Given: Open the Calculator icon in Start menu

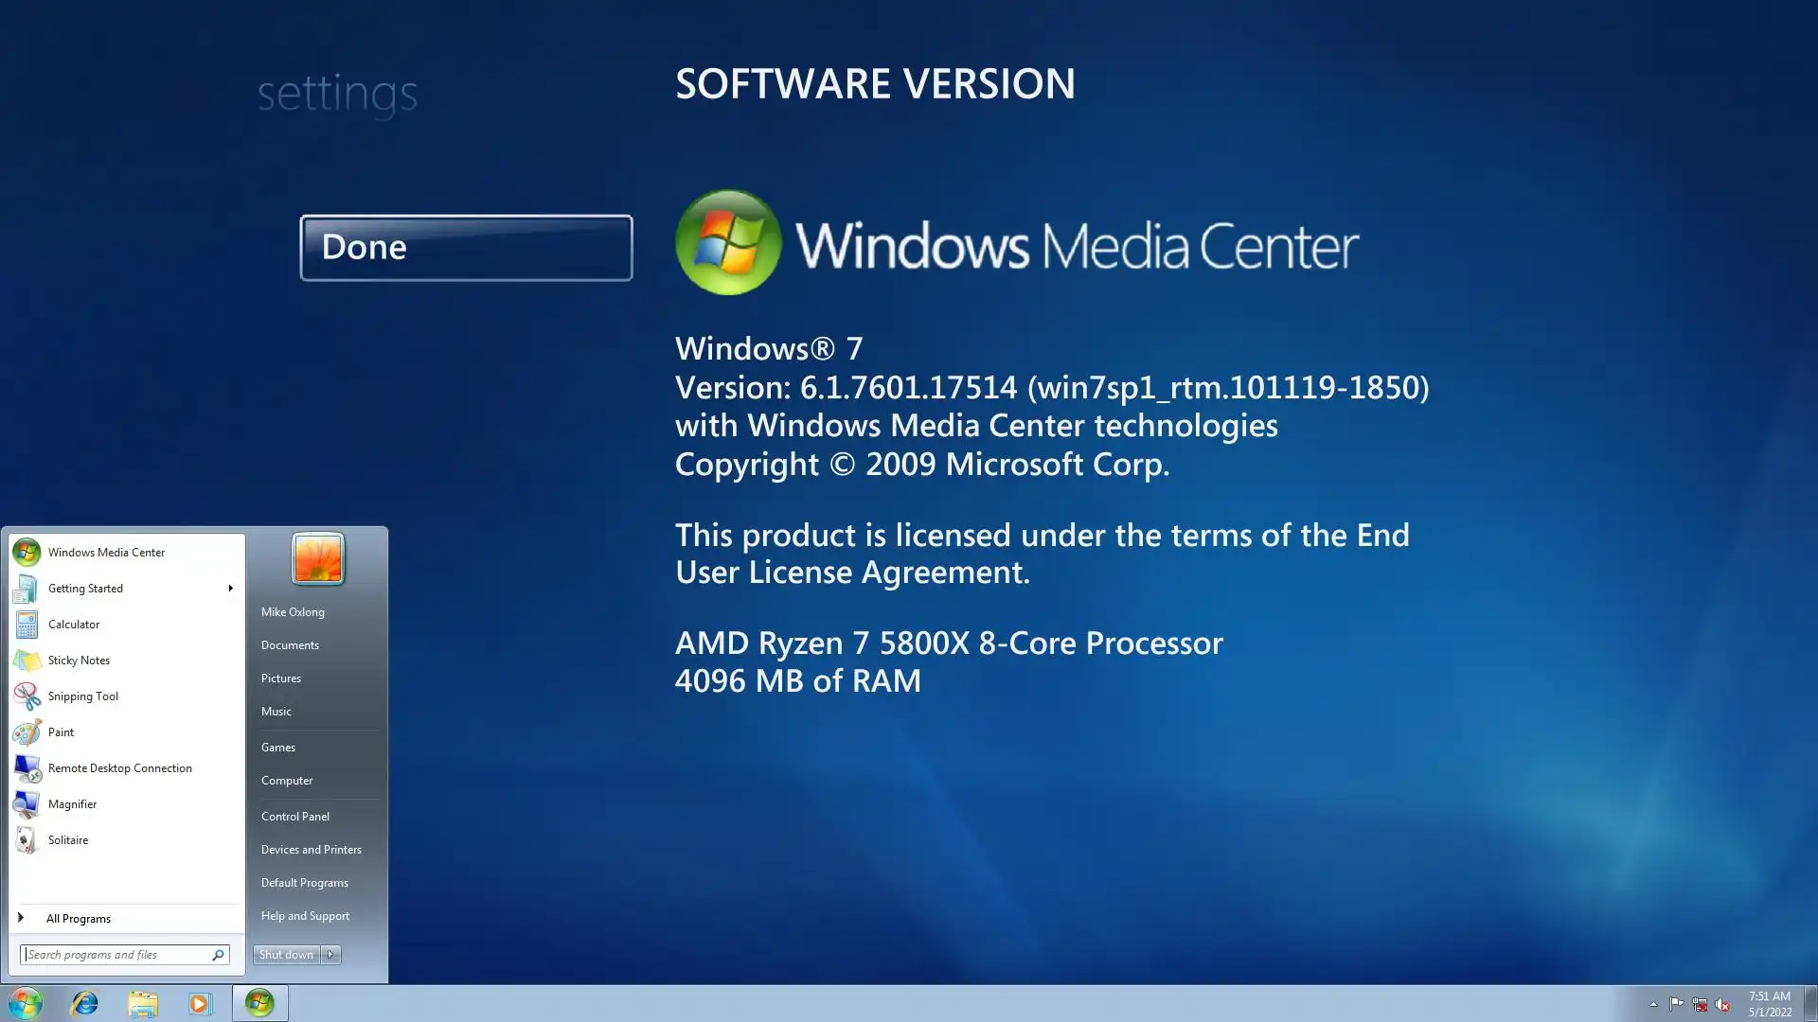Looking at the screenshot, I should tap(27, 625).
